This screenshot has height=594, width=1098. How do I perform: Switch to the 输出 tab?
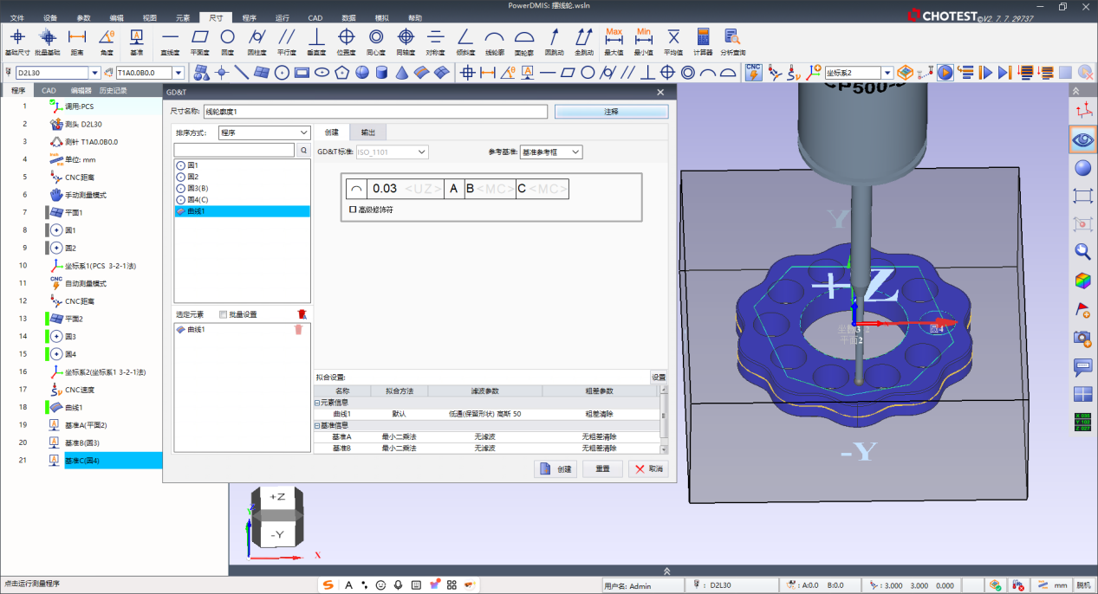click(x=368, y=132)
